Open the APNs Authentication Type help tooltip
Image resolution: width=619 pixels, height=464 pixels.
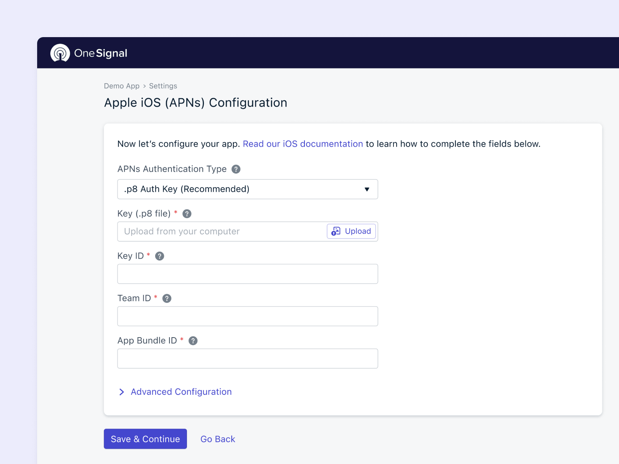[236, 169]
